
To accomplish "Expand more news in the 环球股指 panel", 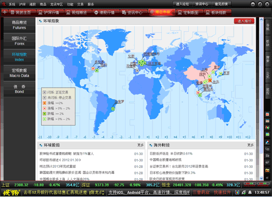I will [140, 145].
